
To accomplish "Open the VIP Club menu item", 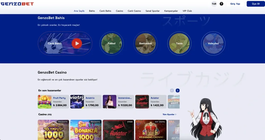I will 187,11.
